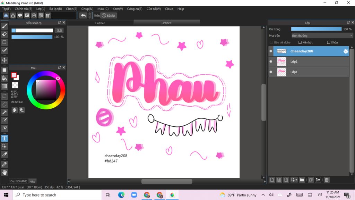Toggle the Khóa lock checkbox
The height and width of the screenshot is (200, 355).
329,42
